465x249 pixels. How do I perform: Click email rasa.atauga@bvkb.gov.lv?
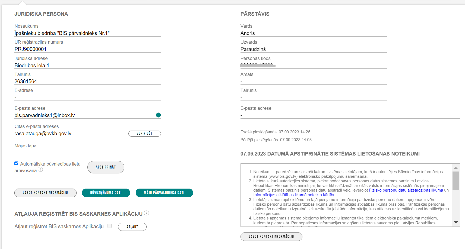pyautogui.click(x=43, y=133)
